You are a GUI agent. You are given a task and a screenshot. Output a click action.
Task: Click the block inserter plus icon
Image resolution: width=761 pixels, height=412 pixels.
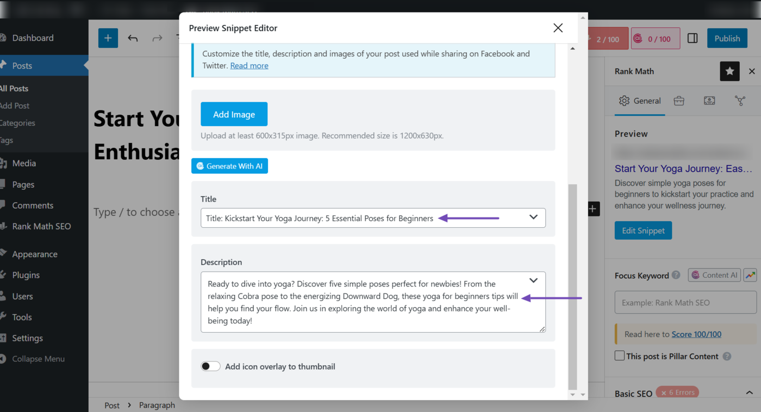108,38
